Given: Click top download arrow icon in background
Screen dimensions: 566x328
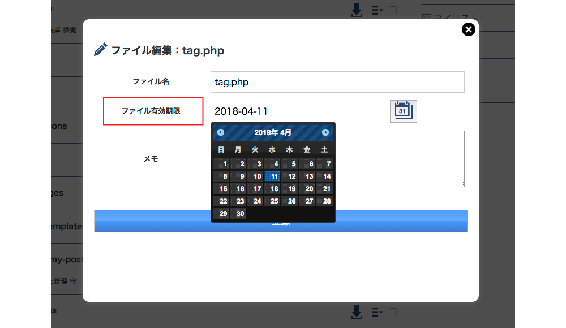Looking at the screenshot, I should (x=356, y=10).
